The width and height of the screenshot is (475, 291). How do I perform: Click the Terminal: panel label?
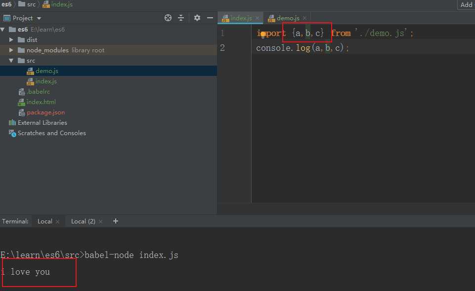click(15, 221)
